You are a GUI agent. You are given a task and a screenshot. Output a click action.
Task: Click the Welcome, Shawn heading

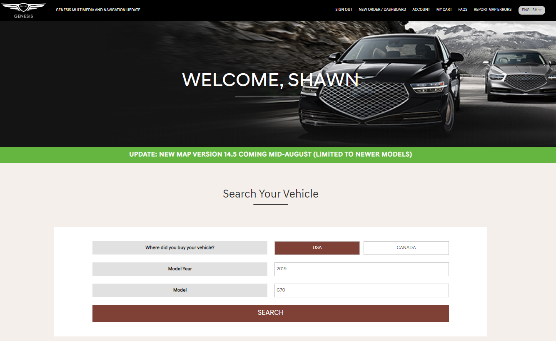271,80
